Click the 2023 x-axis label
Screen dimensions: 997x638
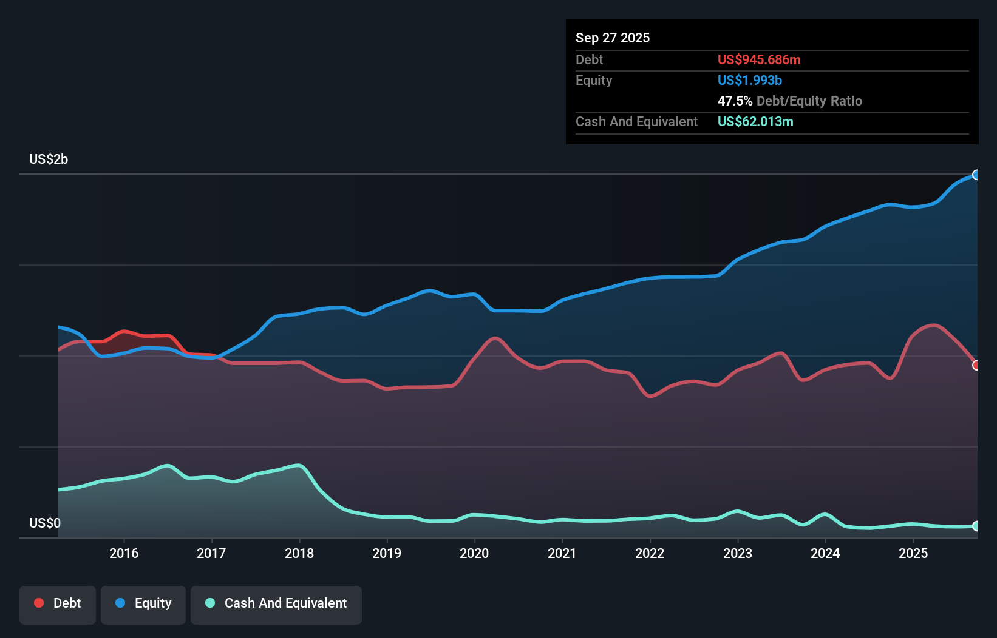pos(738,553)
